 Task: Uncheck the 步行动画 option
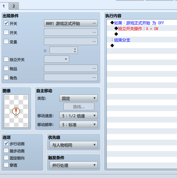(x=6, y=143)
